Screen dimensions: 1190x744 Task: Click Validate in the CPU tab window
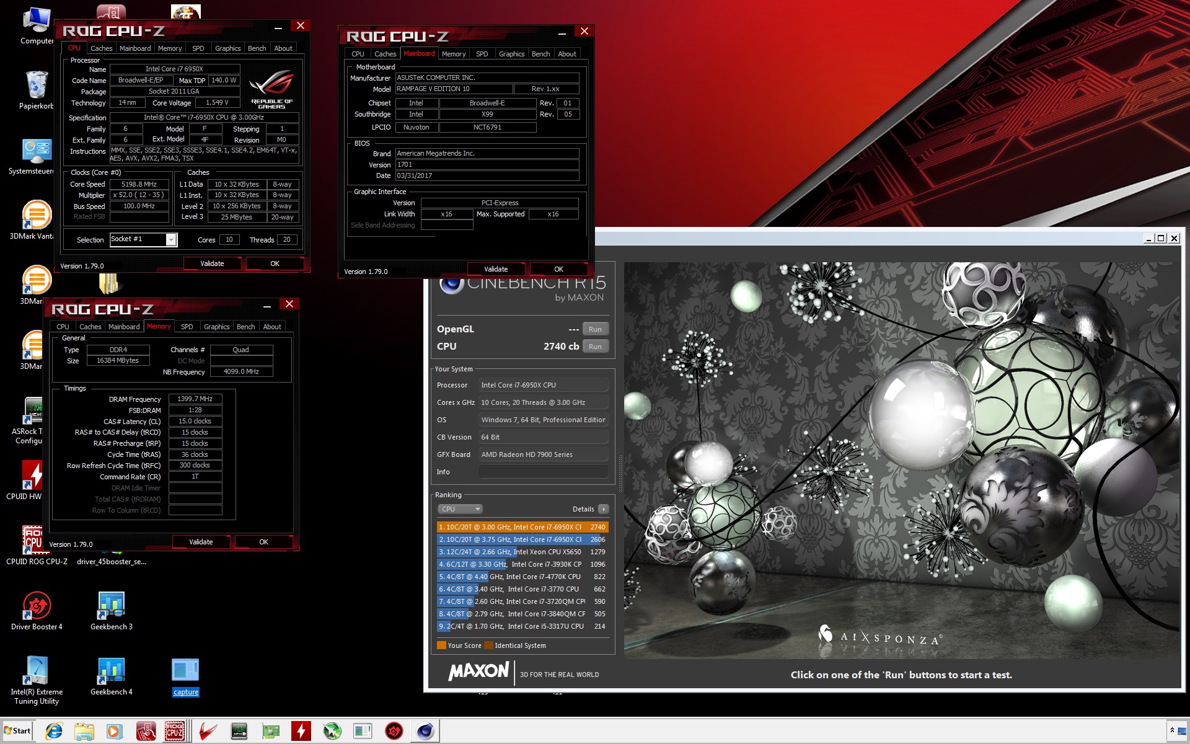212,263
